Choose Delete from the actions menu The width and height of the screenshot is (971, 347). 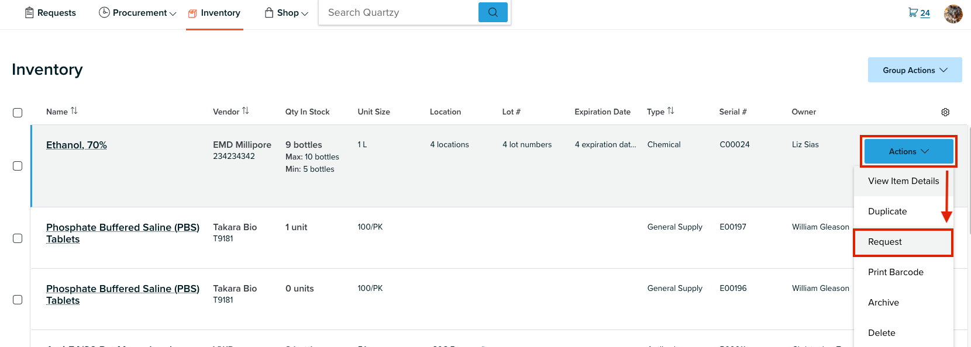[904, 333]
